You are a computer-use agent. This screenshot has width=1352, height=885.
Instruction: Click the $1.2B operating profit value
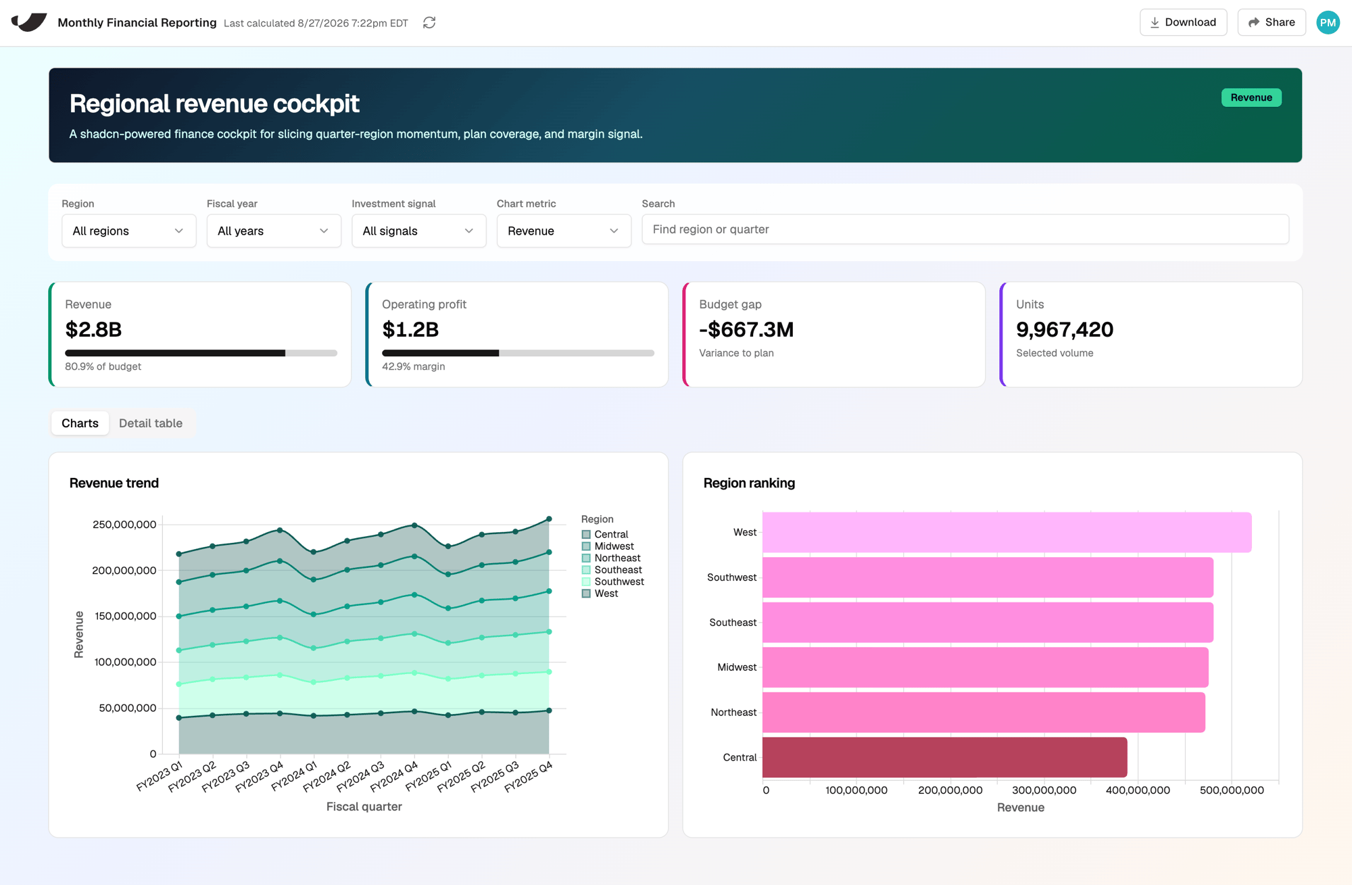click(x=410, y=330)
